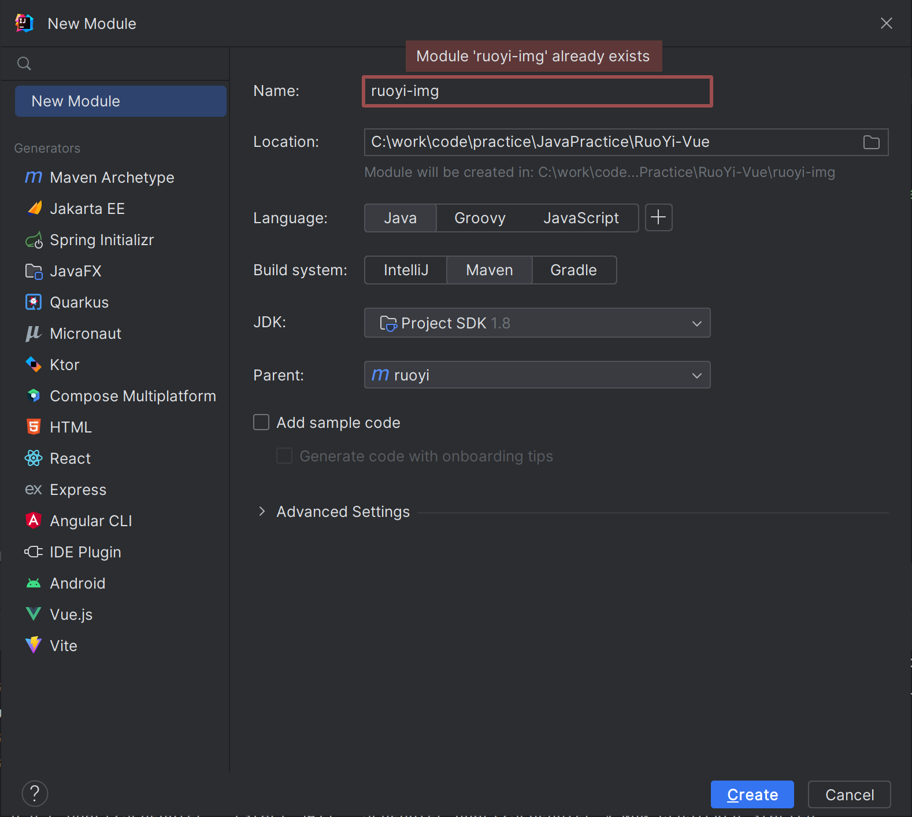This screenshot has height=817, width=912.
Task: Expand the Advanced Settings section
Action: tap(262, 512)
